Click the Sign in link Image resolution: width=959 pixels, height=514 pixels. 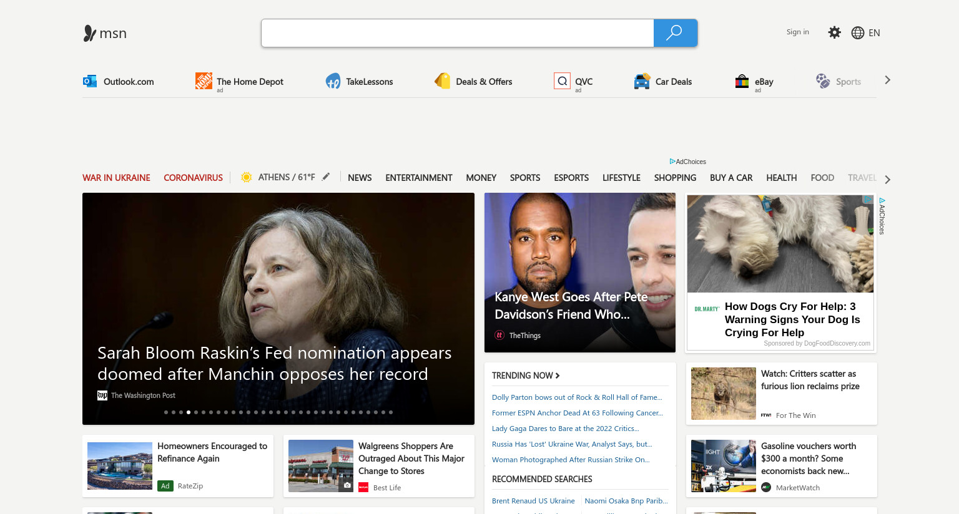coord(798,32)
